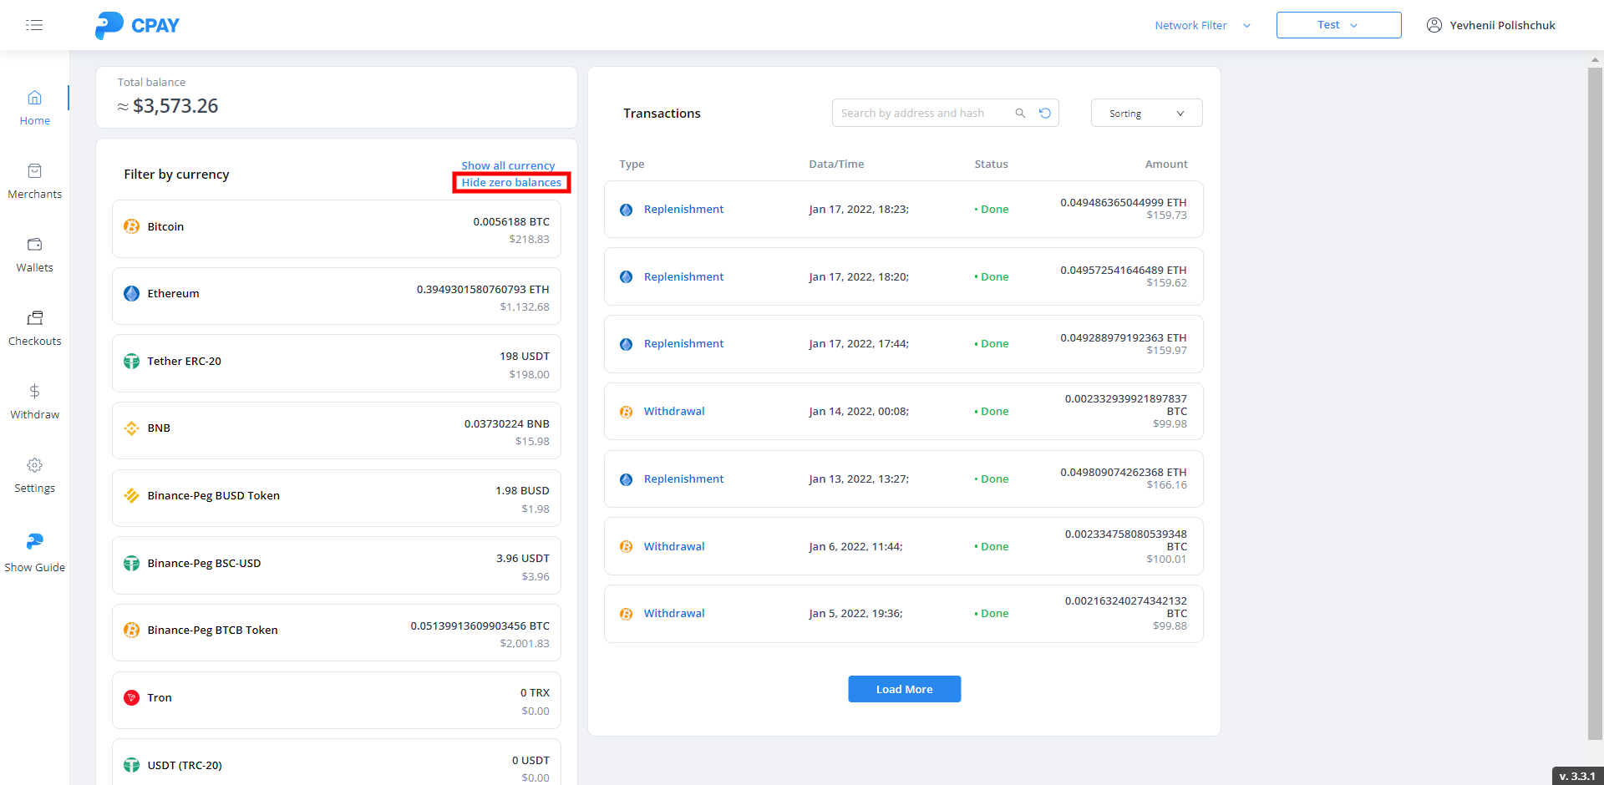This screenshot has width=1604, height=785.
Task: Expand the Network Filter dropdown
Action: pos(1202,26)
